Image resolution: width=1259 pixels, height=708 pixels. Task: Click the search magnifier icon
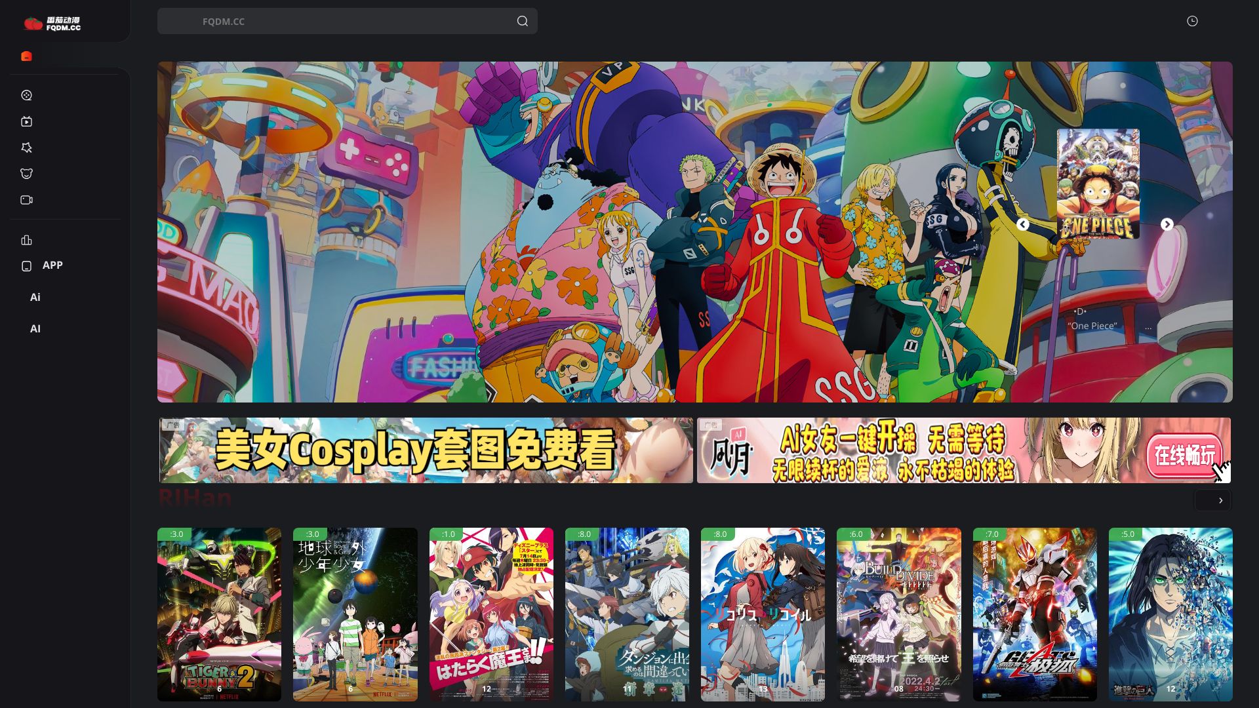point(522,21)
